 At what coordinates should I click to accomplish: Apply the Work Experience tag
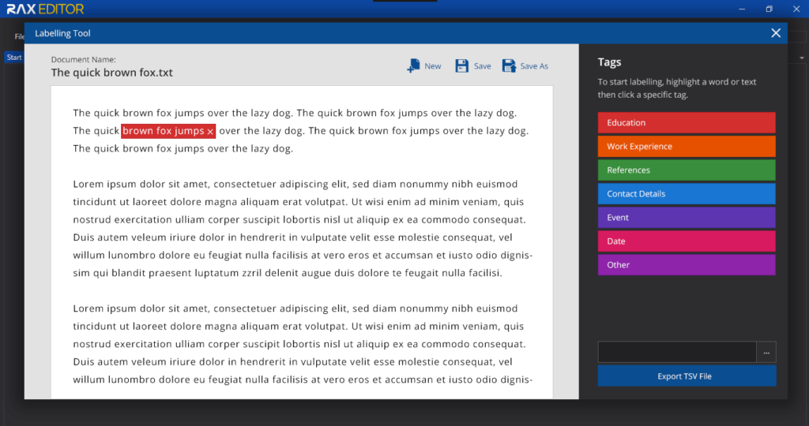(687, 146)
